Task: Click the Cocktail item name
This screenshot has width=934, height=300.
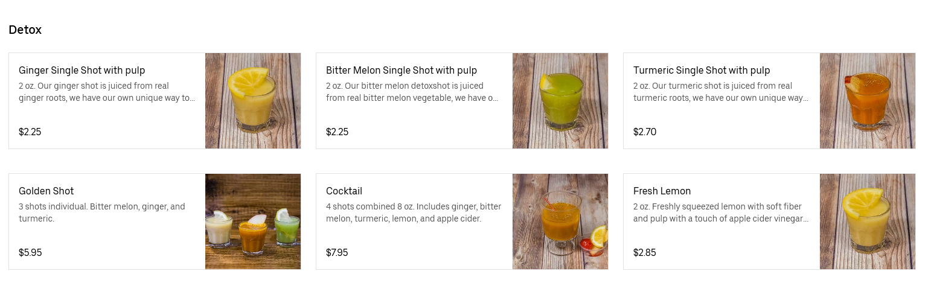Action: [x=344, y=191]
